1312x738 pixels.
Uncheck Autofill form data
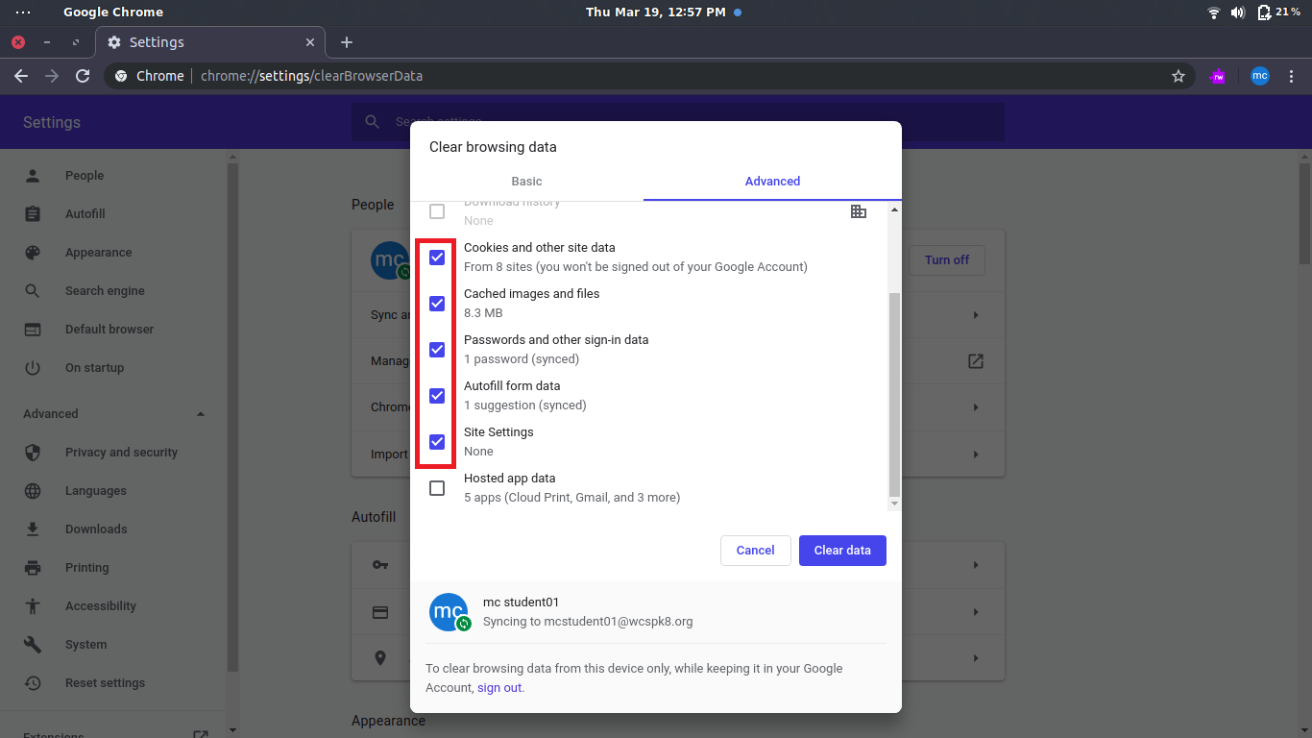tap(437, 396)
